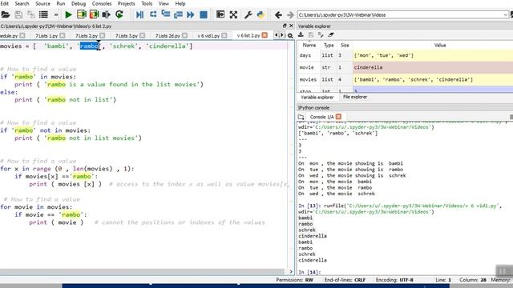
Task: Click the Step into function icon
Action: point(166,14)
